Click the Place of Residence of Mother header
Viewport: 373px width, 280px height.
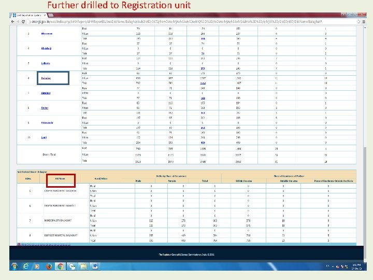[289, 176]
